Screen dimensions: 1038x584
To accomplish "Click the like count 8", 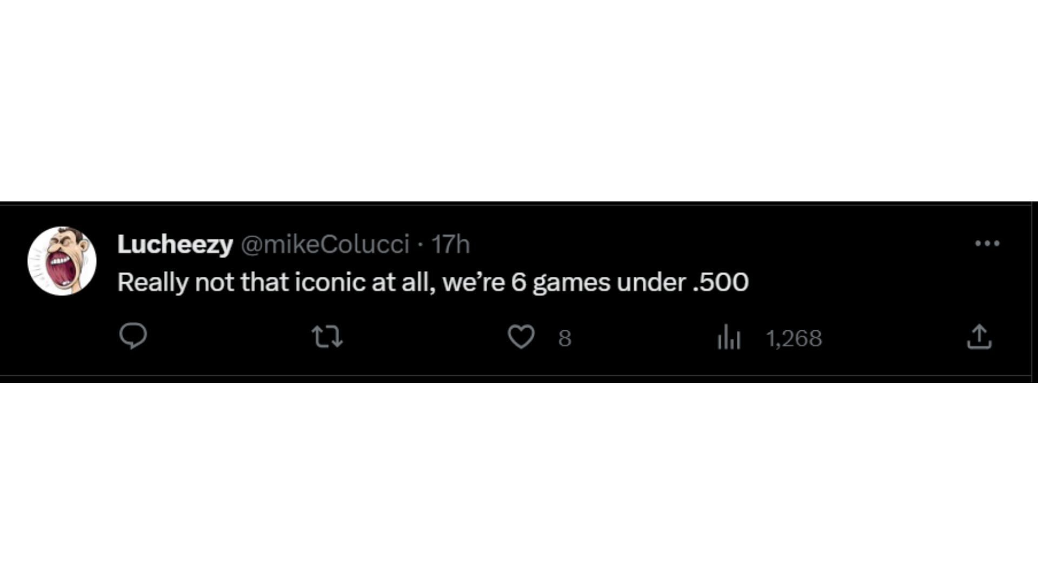I will pyautogui.click(x=565, y=339).
